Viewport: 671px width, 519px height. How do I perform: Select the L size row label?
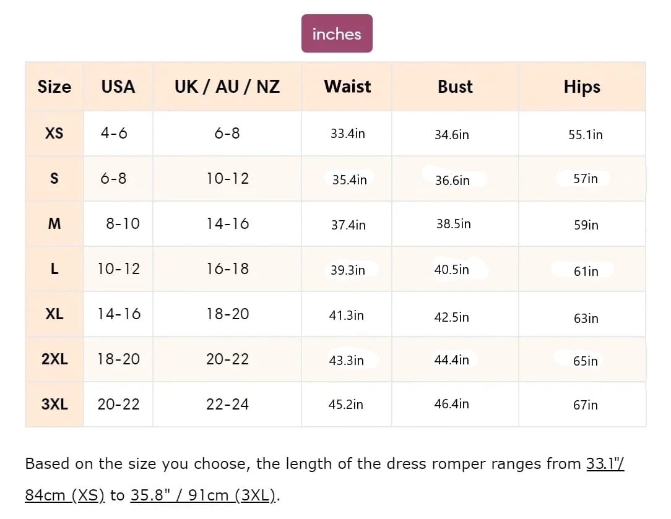pyautogui.click(x=54, y=269)
